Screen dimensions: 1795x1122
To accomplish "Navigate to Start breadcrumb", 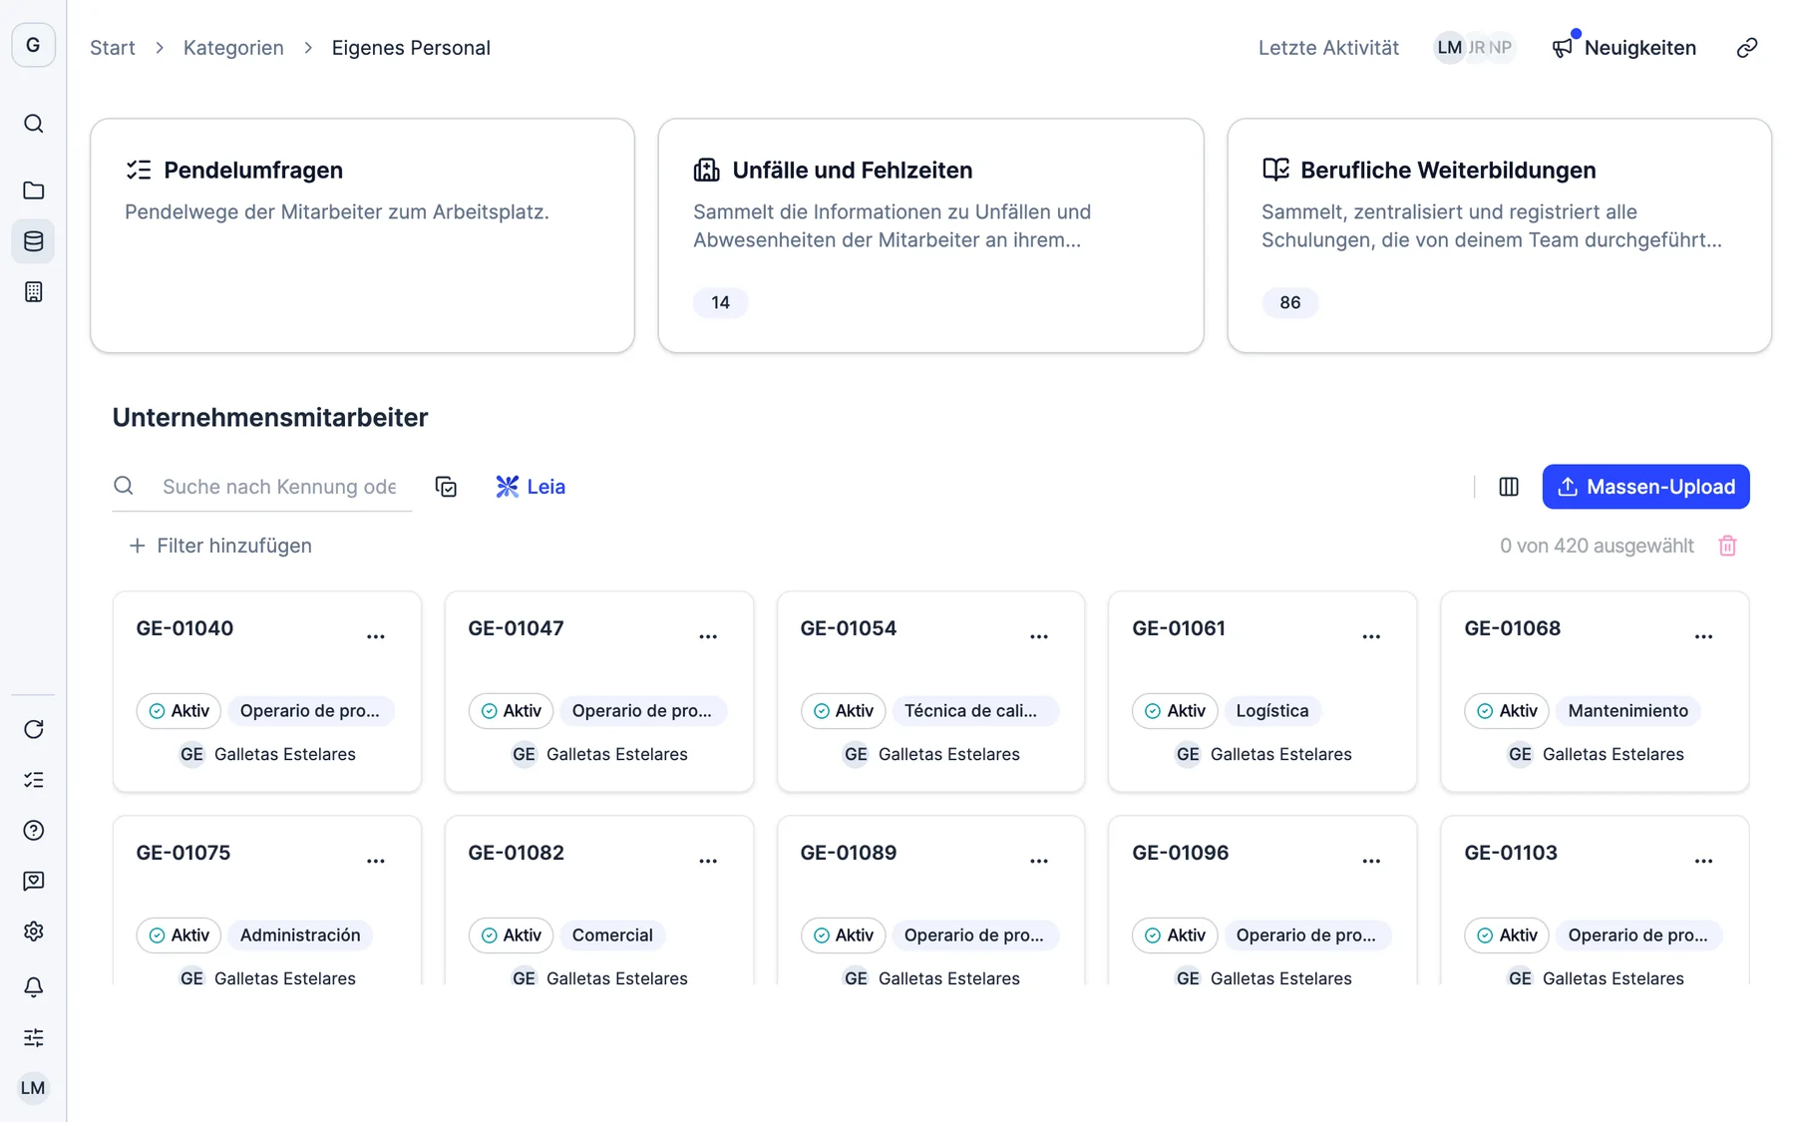I will [x=113, y=48].
